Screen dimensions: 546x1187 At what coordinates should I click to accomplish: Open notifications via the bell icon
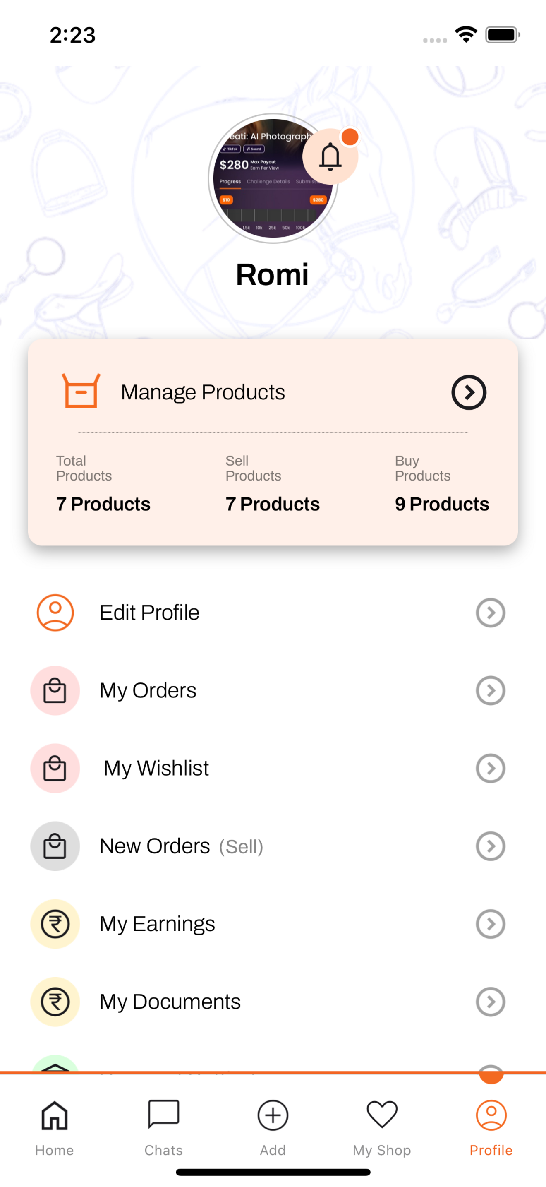tap(330, 157)
